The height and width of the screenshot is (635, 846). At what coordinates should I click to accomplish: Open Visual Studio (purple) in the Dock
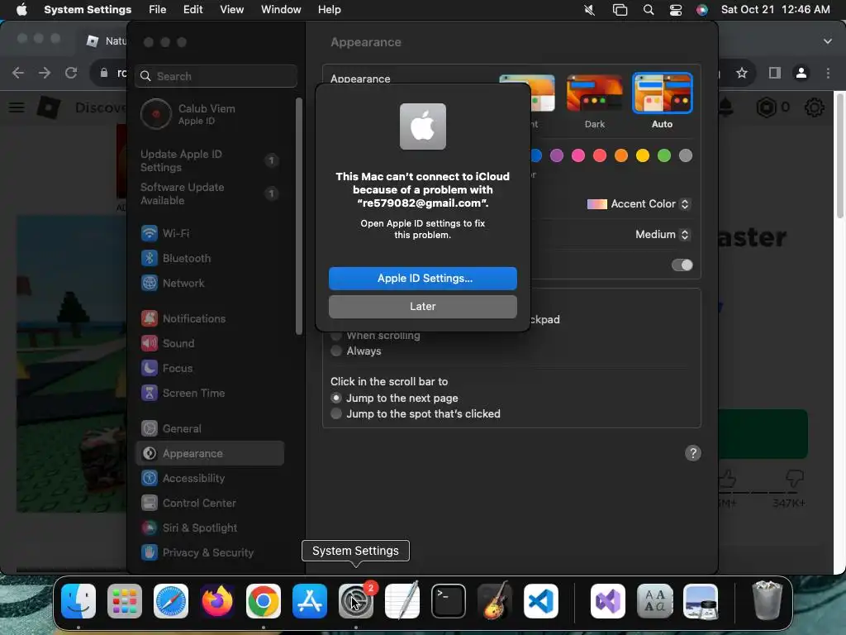[608, 601]
